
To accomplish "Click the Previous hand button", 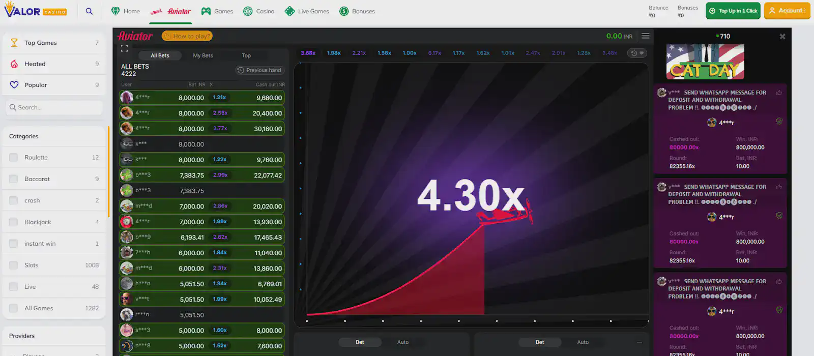I will [259, 70].
